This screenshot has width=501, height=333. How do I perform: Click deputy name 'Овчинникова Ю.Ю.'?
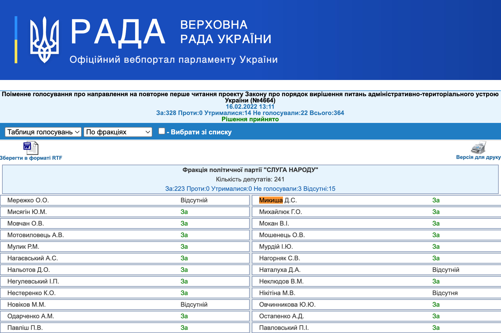pos(287,305)
